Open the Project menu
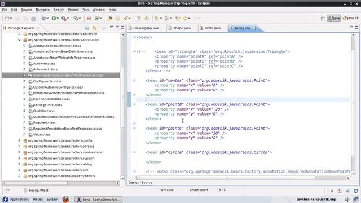This screenshot has height=203, width=361. (x=73, y=10)
